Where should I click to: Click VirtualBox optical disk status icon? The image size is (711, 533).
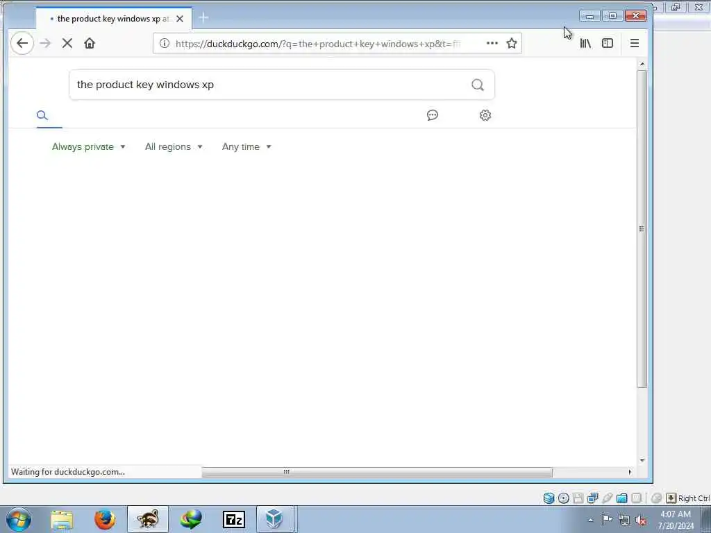tap(564, 498)
